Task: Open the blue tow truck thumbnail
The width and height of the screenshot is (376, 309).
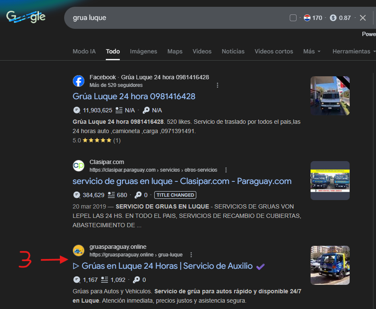Action: tap(330, 265)
